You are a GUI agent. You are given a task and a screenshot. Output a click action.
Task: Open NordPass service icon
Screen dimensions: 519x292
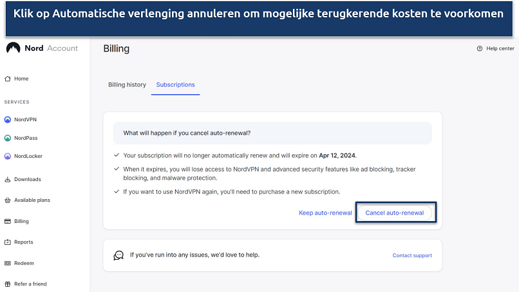(8, 138)
